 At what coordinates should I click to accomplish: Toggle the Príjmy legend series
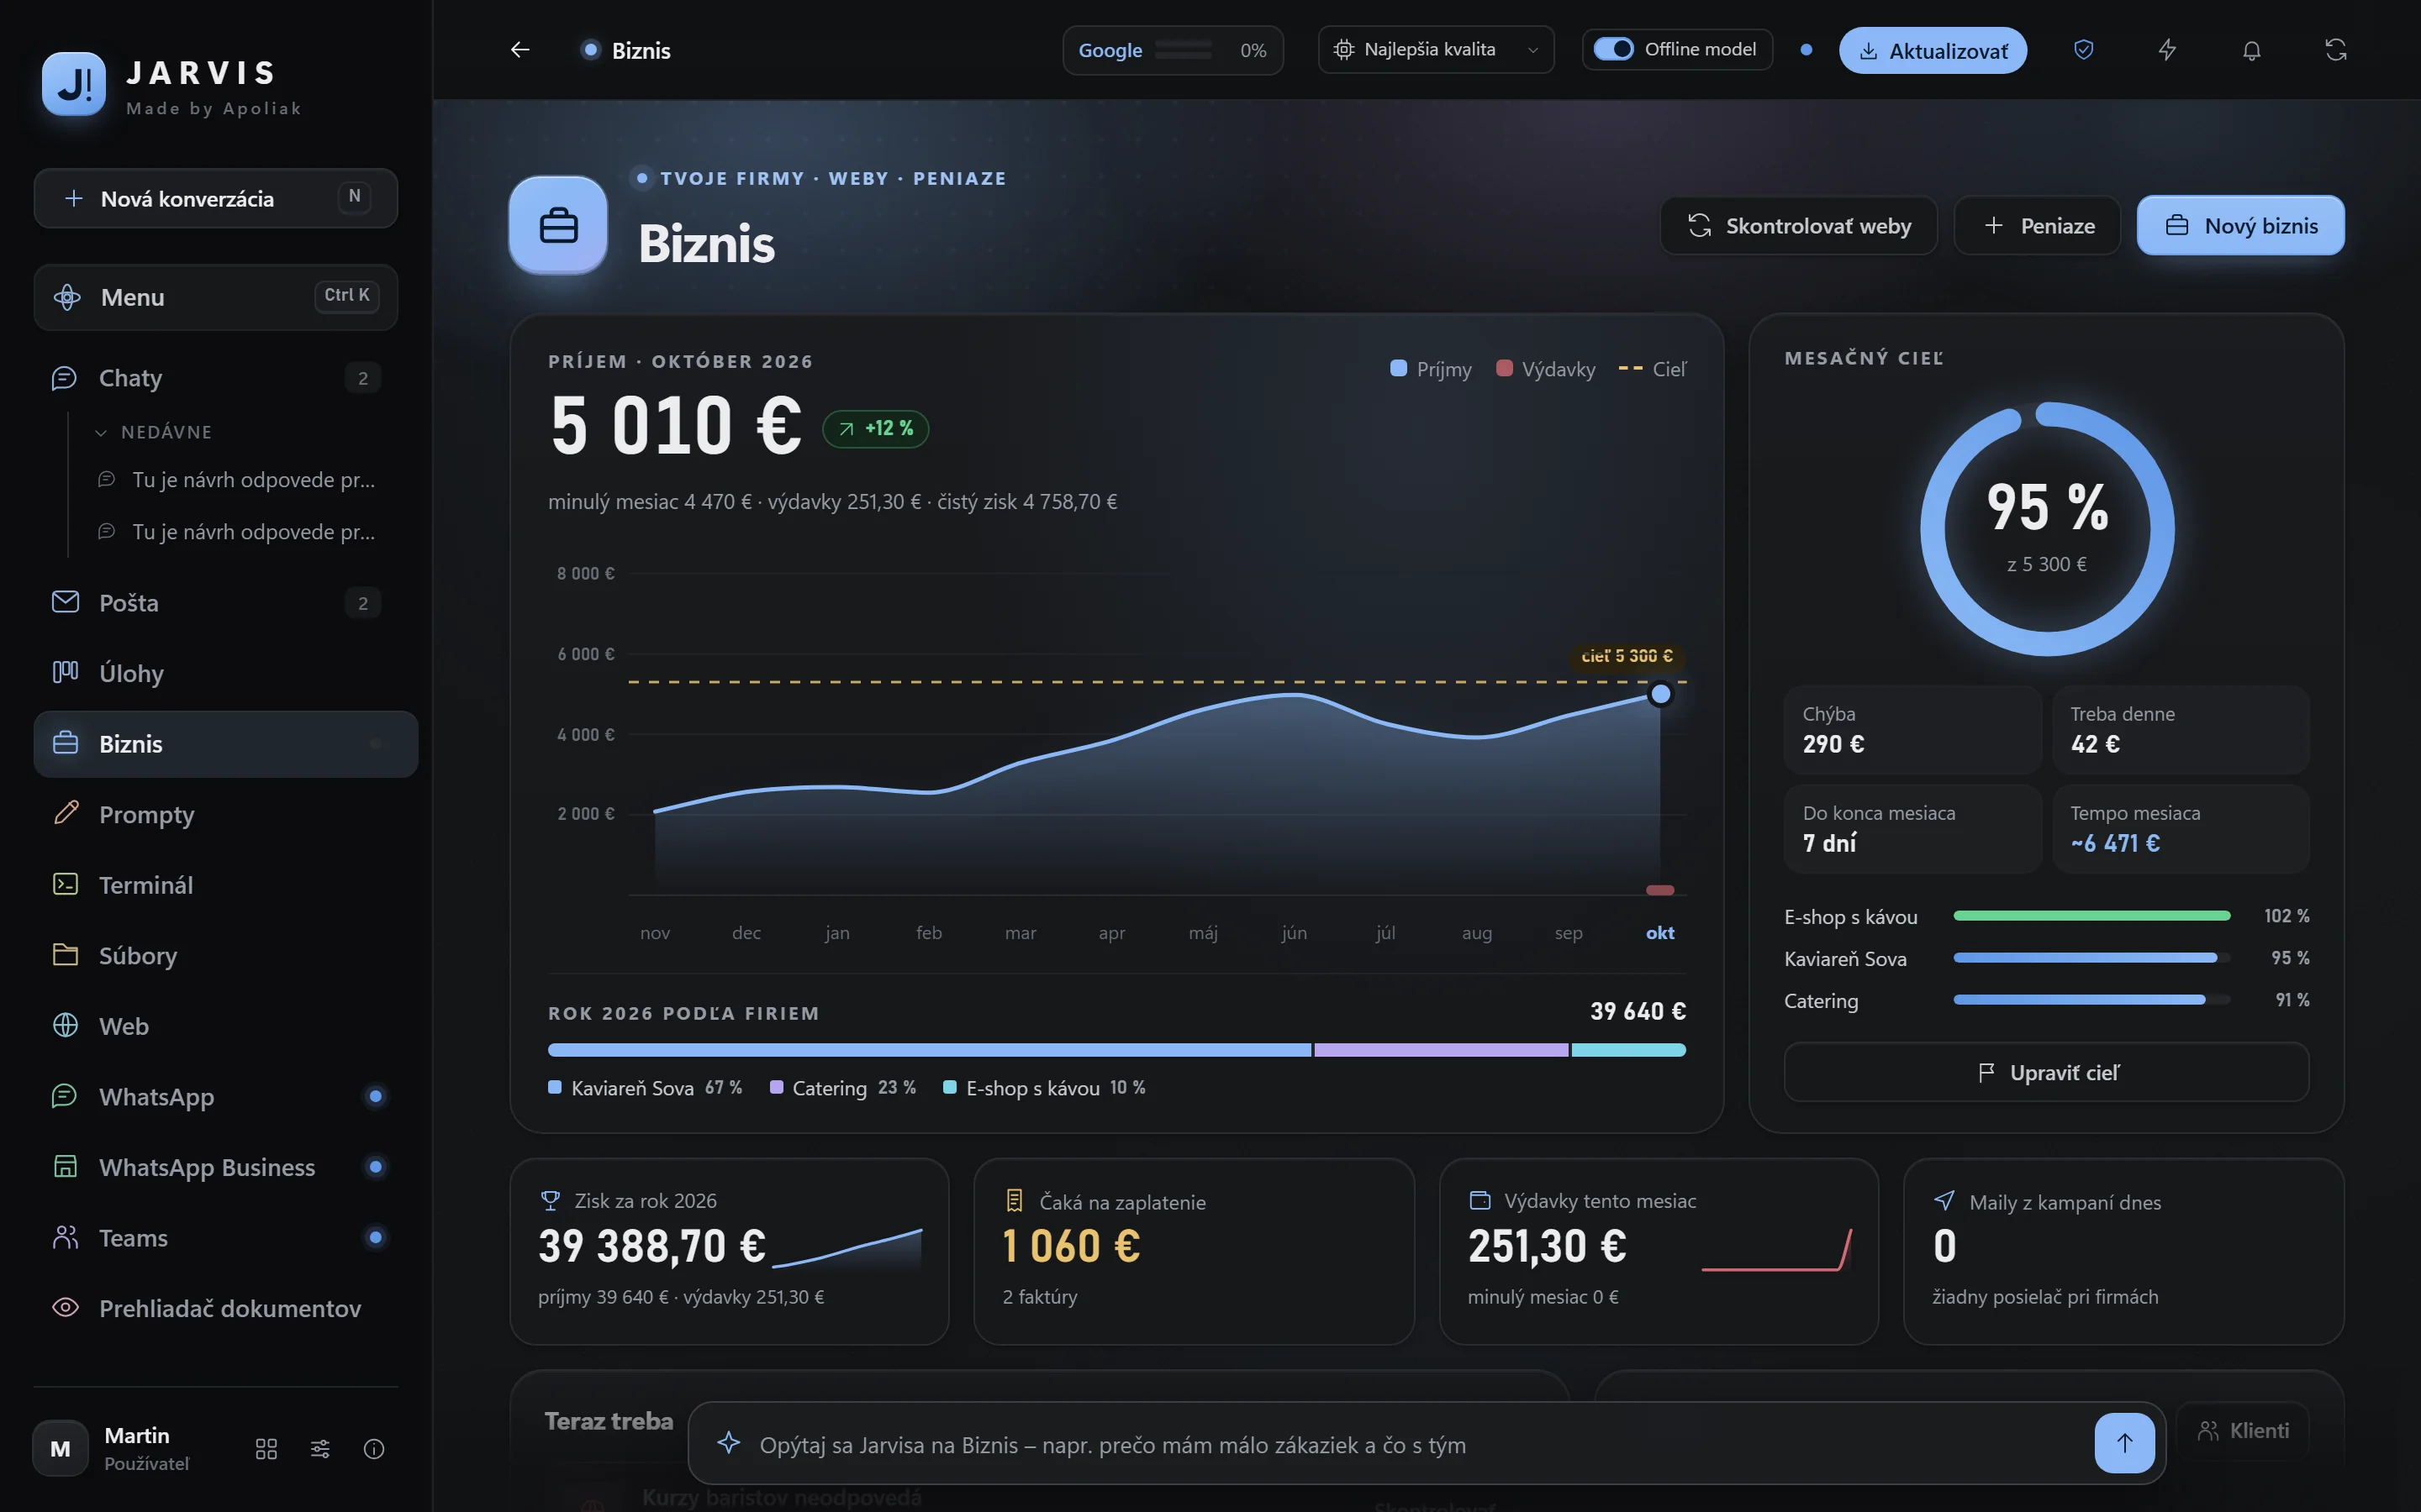pos(1431,369)
